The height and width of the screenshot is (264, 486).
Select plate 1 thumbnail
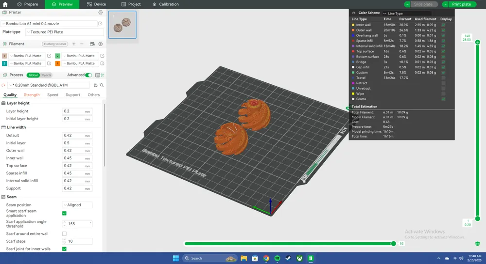(x=122, y=25)
